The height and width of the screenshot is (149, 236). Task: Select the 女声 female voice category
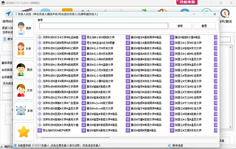pos(24,48)
